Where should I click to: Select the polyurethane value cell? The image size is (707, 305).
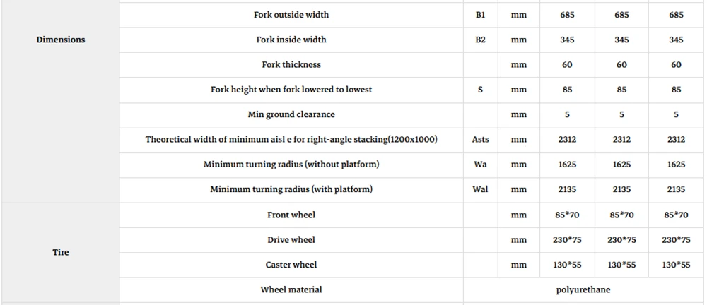583,289
